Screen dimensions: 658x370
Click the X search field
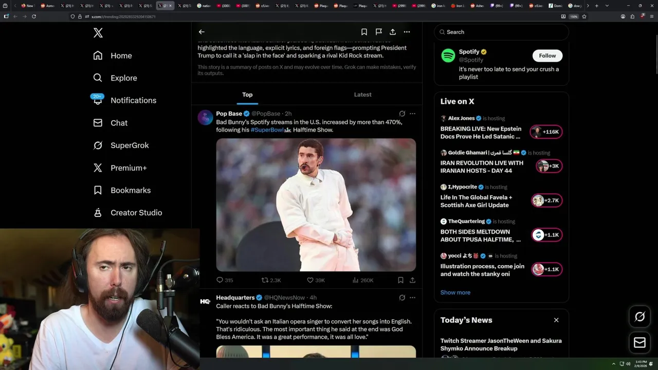pos(501,32)
